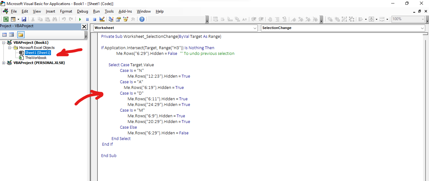Viewport: 429px width, 181px height.
Task: Open the Align controls dropdown arrow
Action: click(366, 19)
